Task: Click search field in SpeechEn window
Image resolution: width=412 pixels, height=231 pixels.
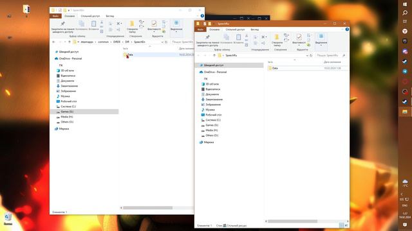Action: click(182, 42)
